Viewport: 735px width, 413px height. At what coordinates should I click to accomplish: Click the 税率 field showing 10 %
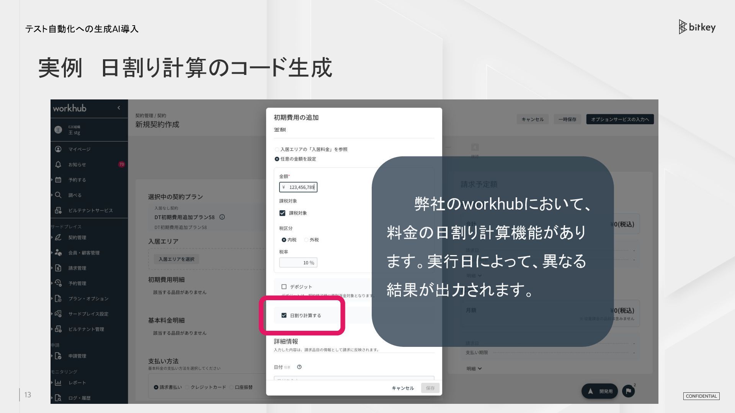click(298, 263)
